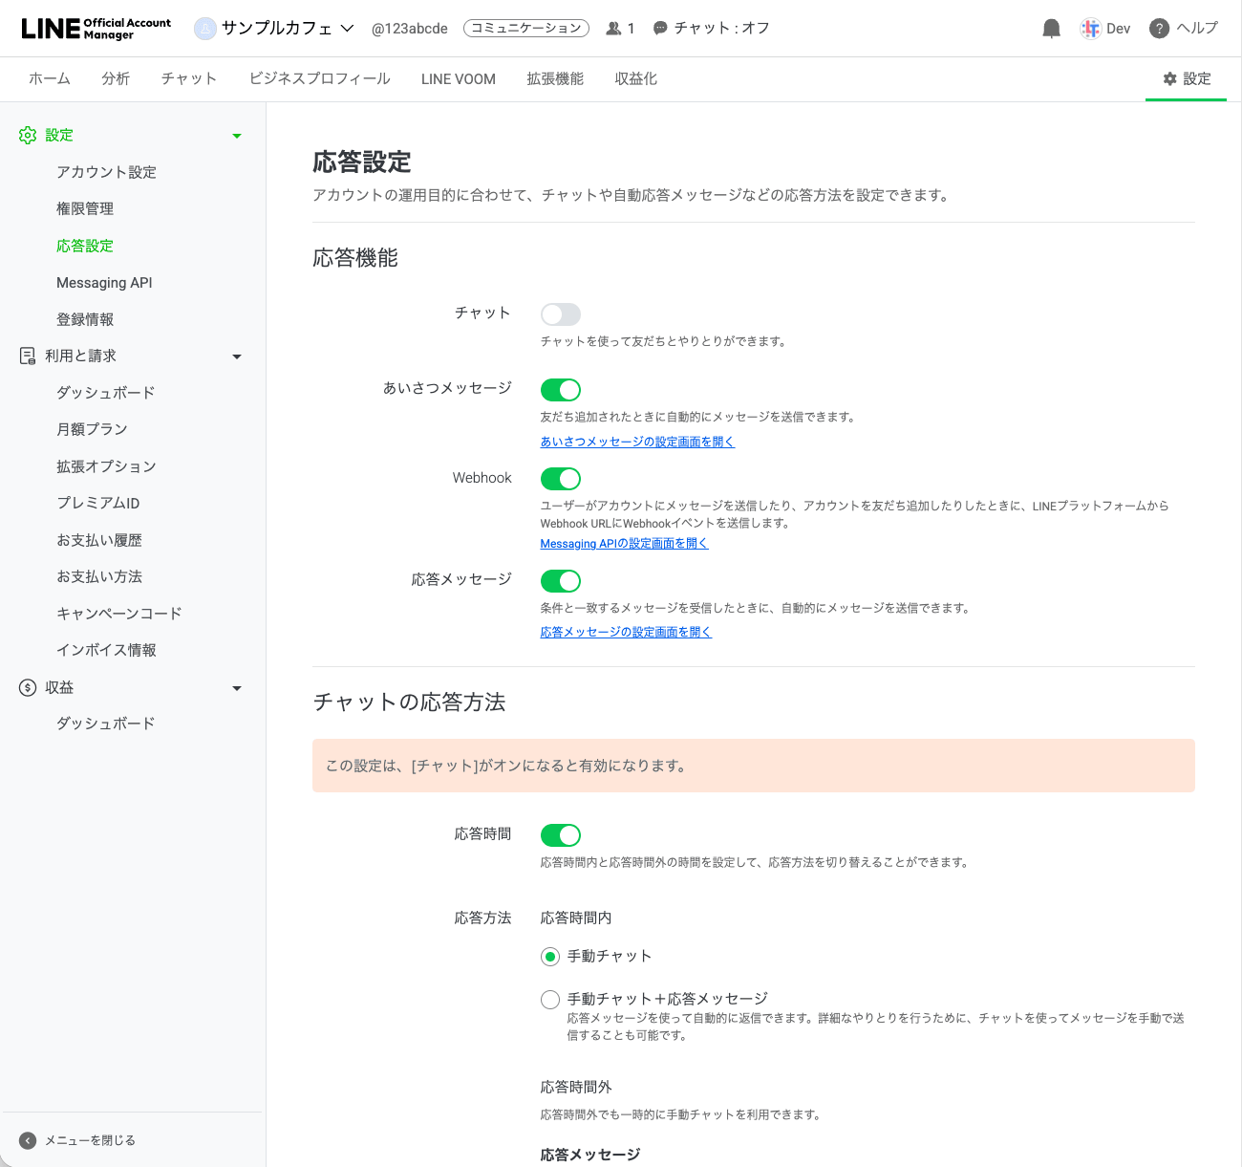Click the LINE Official Account Manager logo

click(96, 29)
